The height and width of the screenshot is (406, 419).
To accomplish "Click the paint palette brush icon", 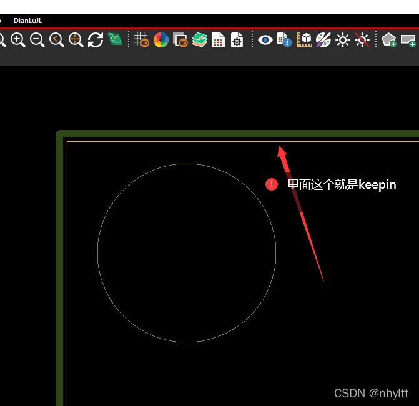I will point(323,41).
